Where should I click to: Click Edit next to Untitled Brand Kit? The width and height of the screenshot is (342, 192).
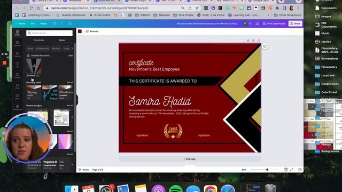coord(71,55)
